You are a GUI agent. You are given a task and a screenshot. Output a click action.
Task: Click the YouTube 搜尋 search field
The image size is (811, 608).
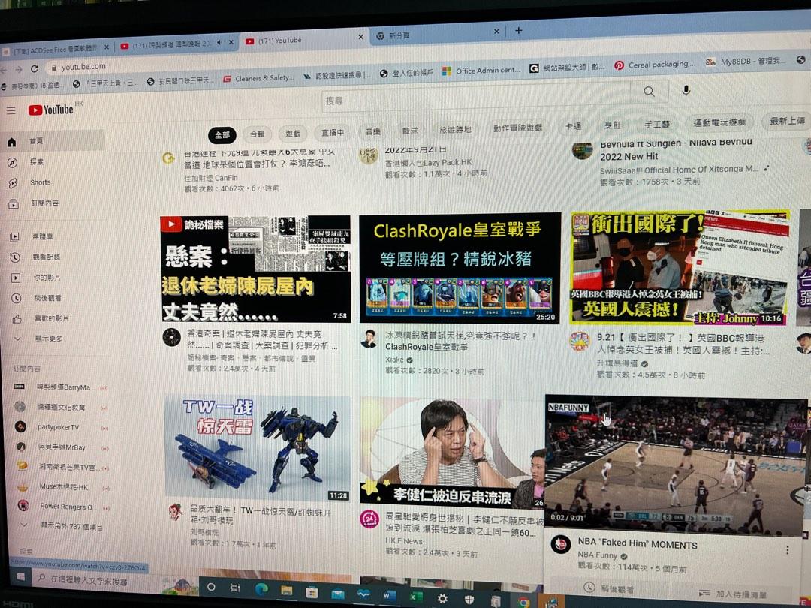point(476,97)
